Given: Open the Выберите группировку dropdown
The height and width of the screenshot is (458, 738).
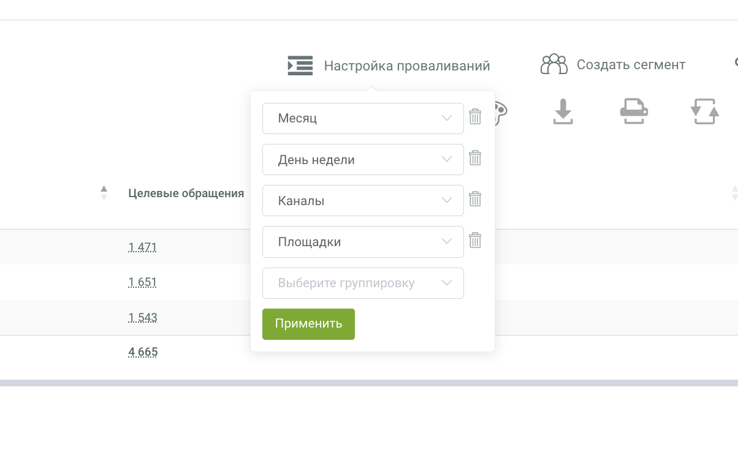Looking at the screenshot, I should point(363,283).
